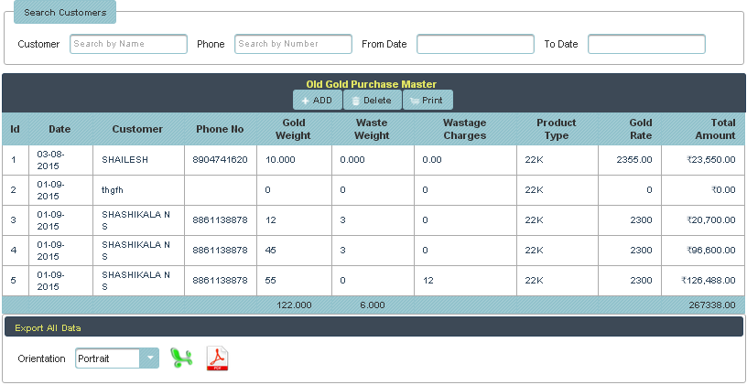Click the Gold Weight column header

click(x=292, y=129)
